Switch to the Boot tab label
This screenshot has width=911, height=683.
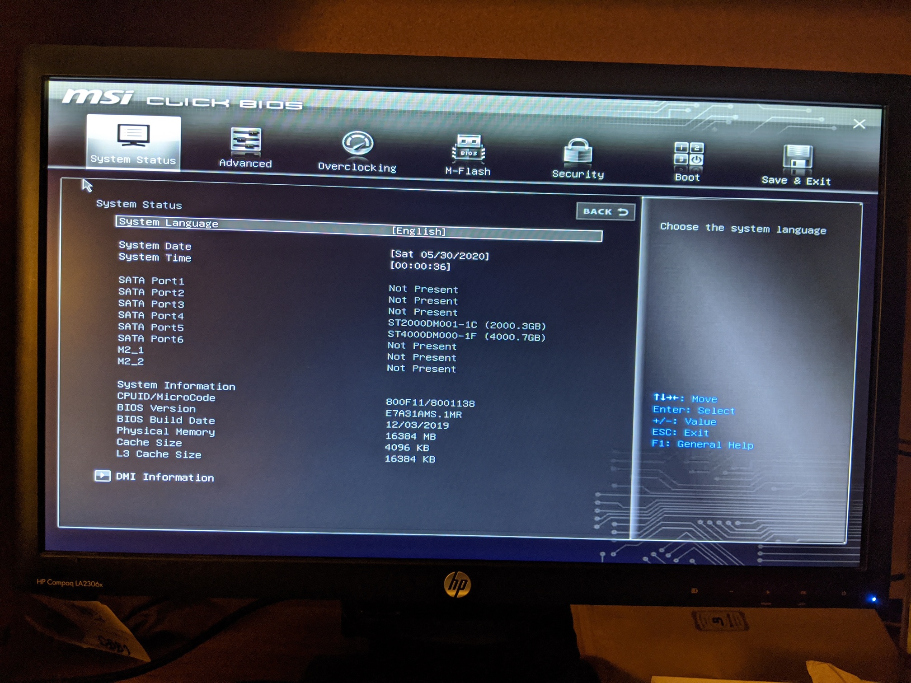click(687, 177)
